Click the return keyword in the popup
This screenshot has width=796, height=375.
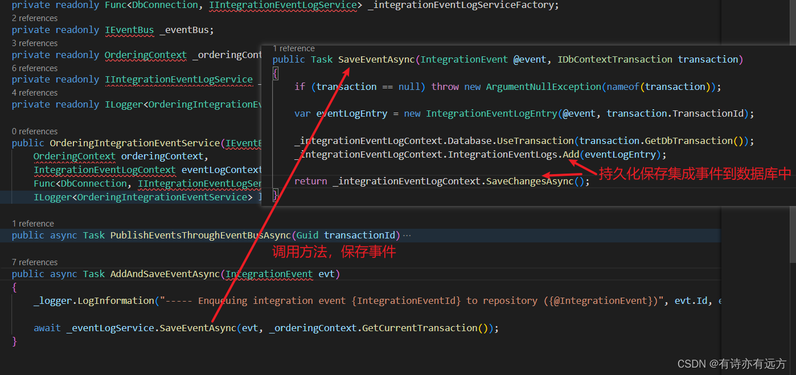coord(311,181)
